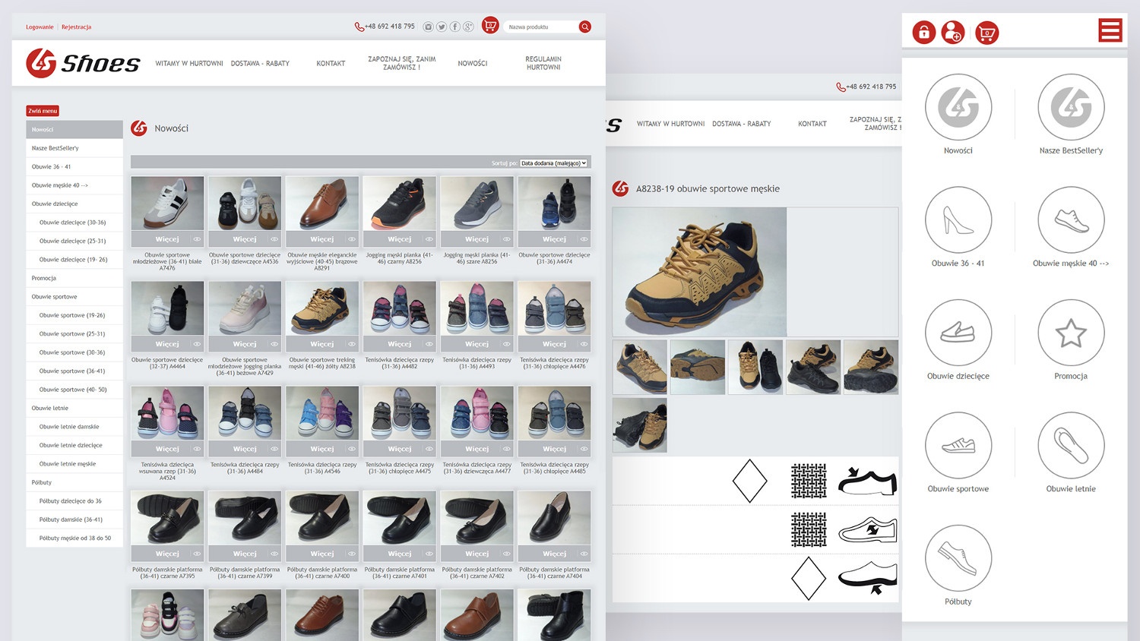1140x641 pixels.
Task: Click the Logowanie link
Action: point(40,27)
